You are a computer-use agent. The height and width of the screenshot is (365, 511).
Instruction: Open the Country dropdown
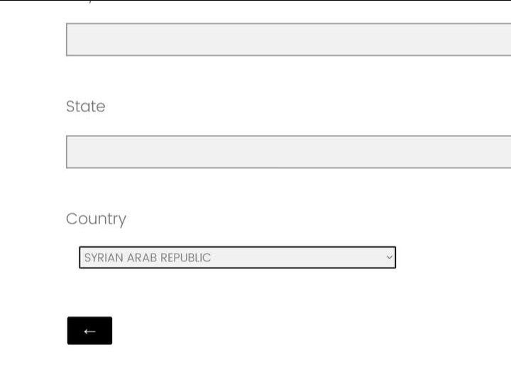pyautogui.click(x=237, y=257)
